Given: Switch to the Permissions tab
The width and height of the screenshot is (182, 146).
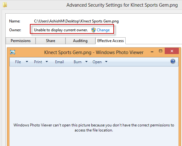Looking at the screenshot, I should [21, 41].
